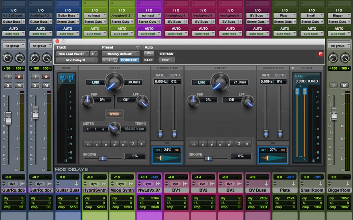Click the L Mix dry/wet slider
Image resolution: width=353 pixels, height=220 pixels.
click(x=167, y=158)
